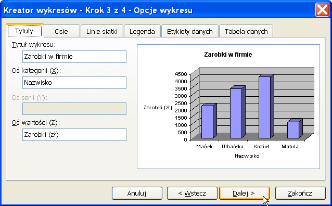Click the 'Oś wartości (Z):' label
The height and width of the screenshot is (206, 332).
point(36,123)
